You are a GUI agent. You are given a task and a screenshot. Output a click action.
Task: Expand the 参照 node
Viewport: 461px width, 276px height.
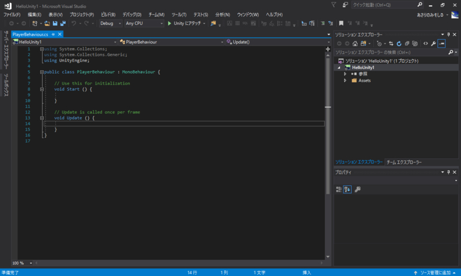(345, 74)
